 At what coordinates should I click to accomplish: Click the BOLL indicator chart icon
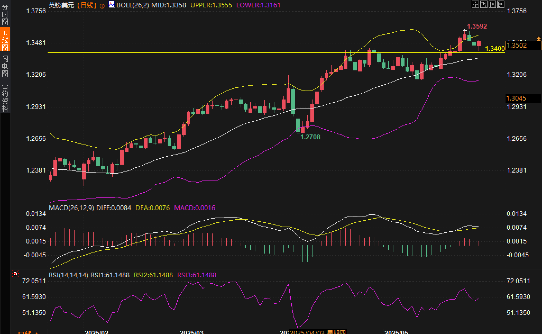click(112, 4)
